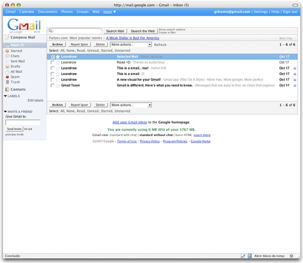Click the bottom Delete button
This screenshot has width=303, height=263.
click(101, 105)
